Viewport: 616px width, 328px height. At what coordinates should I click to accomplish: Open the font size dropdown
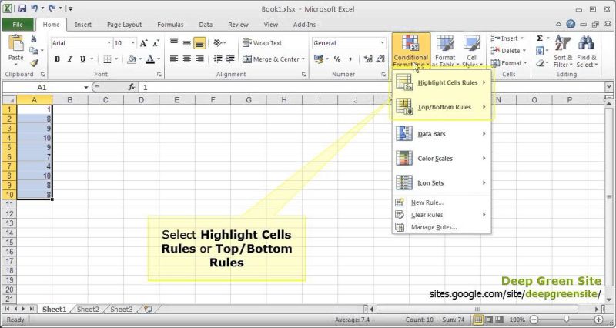pos(133,43)
